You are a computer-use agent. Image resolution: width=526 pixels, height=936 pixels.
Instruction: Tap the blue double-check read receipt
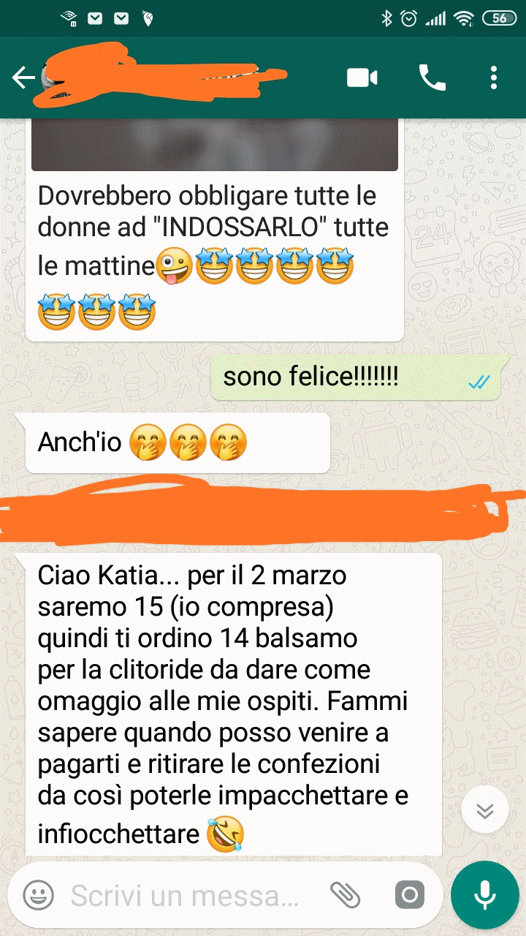click(x=479, y=382)
